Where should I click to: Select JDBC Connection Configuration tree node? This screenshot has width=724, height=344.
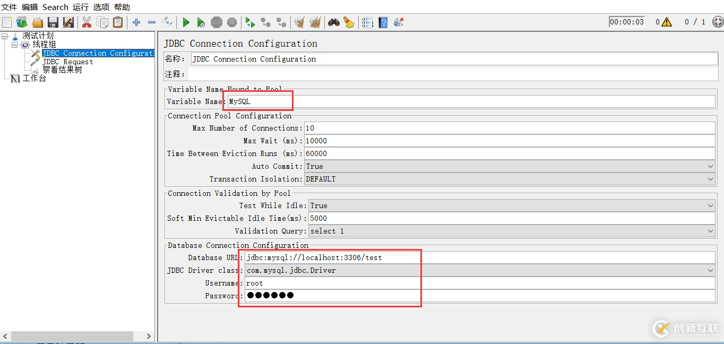click(x=98, y=53)
